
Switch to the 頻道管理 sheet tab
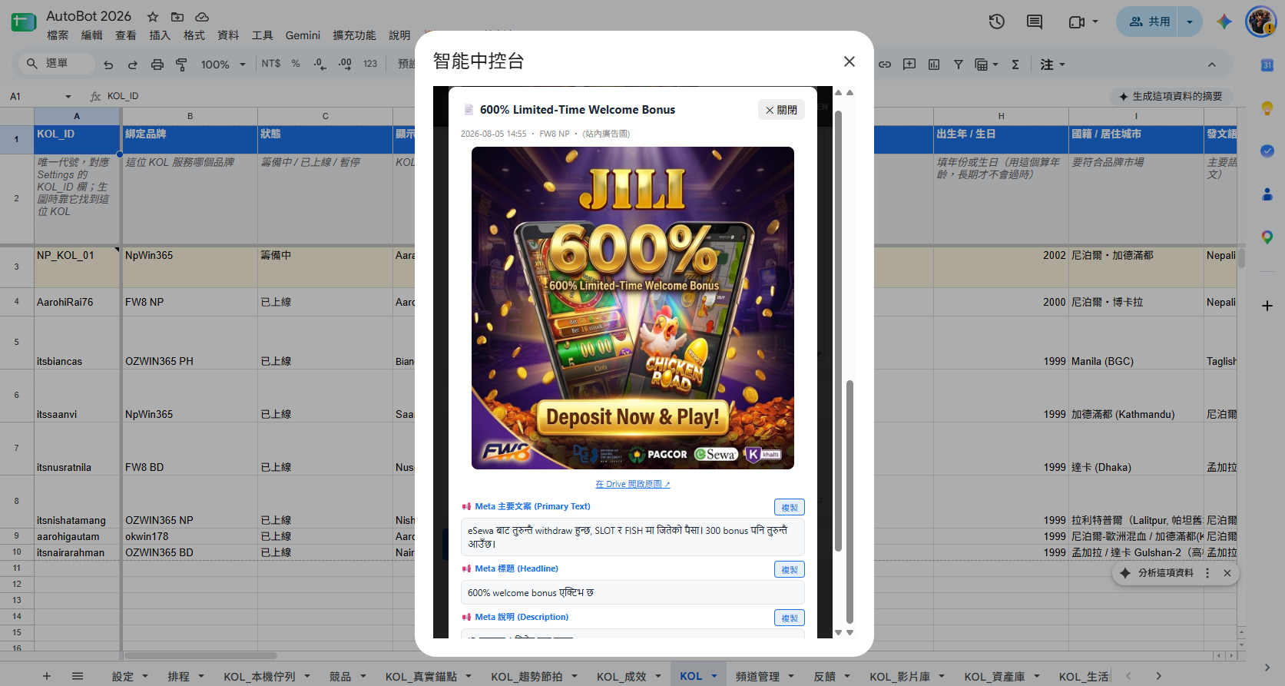tap(757, 676)
